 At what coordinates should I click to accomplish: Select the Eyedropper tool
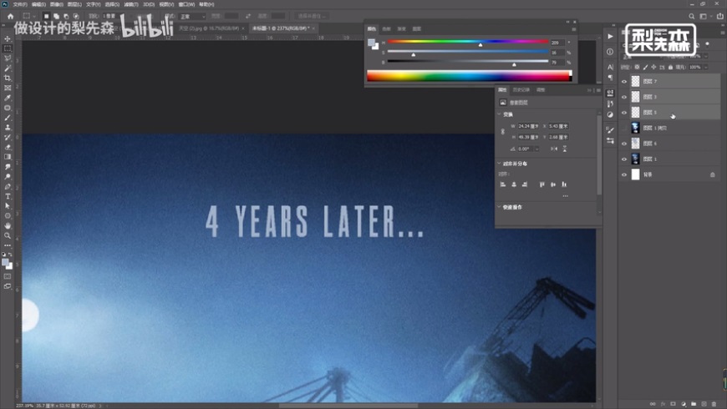coord(8,98)
